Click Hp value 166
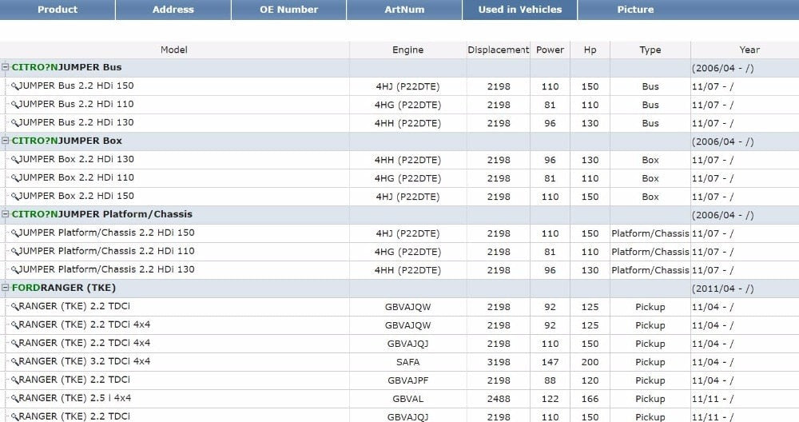The height and width of the screenshot is (422, 799). click(590, 399)
